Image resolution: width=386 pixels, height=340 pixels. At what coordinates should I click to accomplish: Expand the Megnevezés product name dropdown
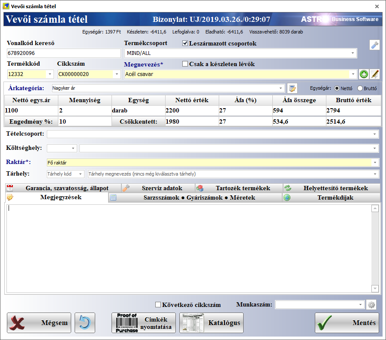[353, 74]
